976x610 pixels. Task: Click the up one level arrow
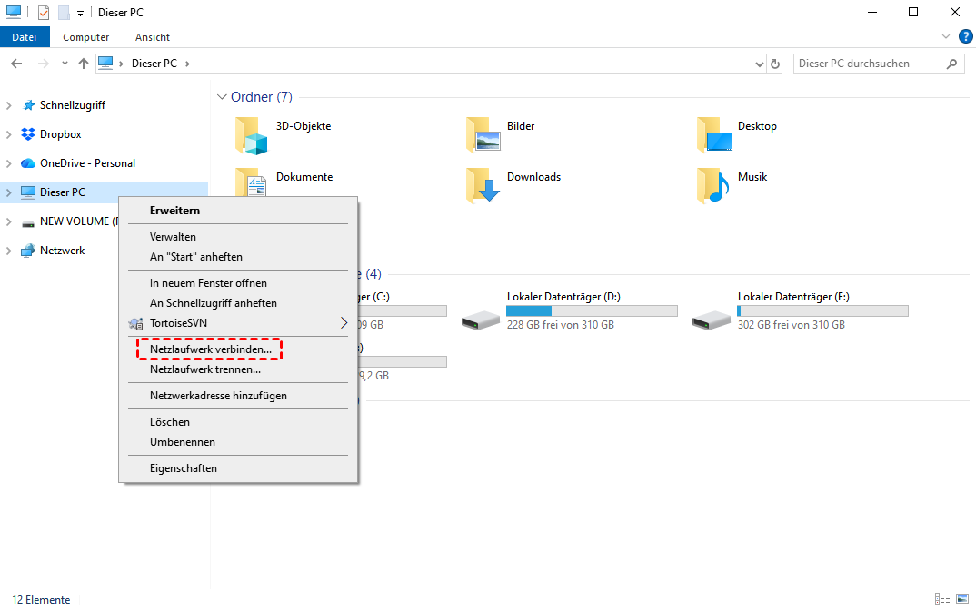(84, 64)
